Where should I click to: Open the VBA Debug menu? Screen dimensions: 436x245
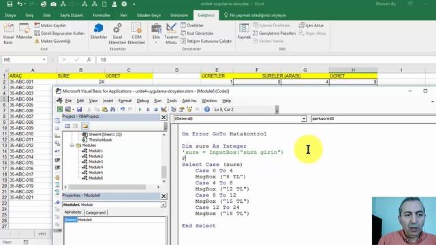point(142,101)
